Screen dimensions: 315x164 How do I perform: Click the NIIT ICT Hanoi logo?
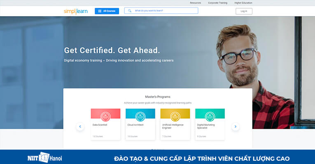tap(44, 157)
